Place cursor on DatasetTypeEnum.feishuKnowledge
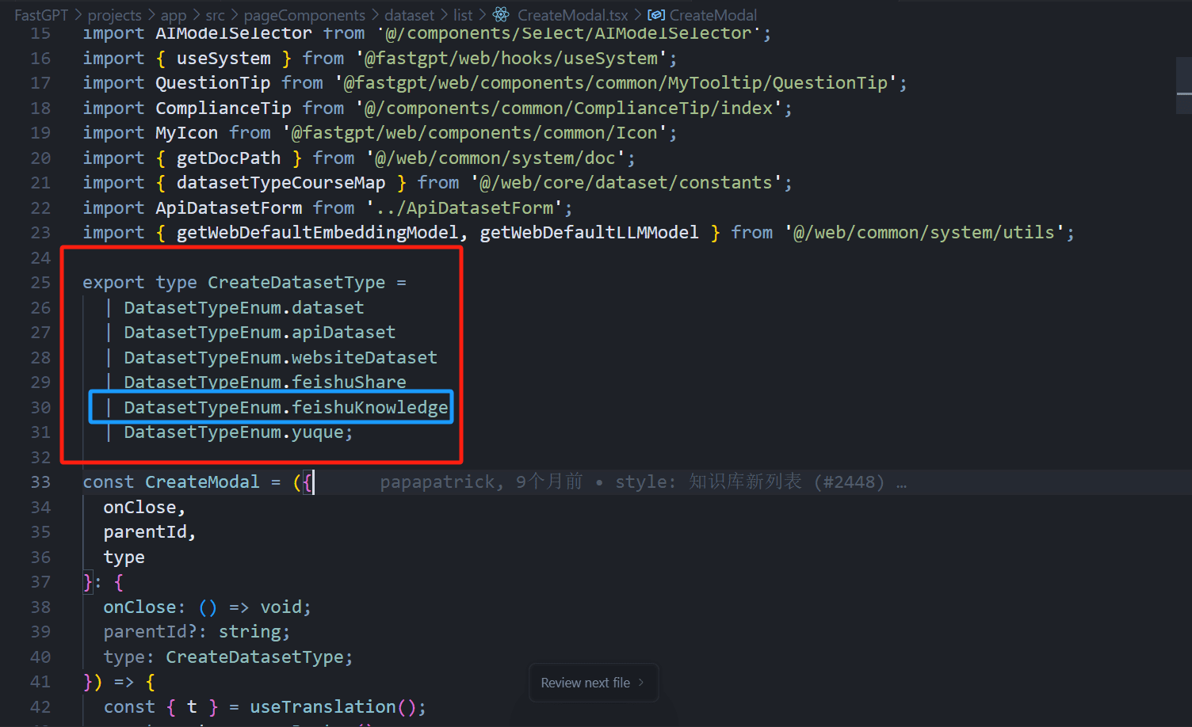This screenshot has width=1192, height=727. click(x=285, y=407)
